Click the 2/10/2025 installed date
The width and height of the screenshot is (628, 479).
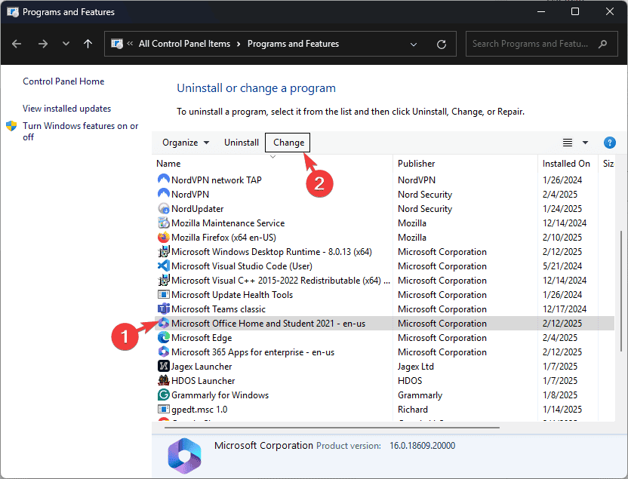(562, 238)
